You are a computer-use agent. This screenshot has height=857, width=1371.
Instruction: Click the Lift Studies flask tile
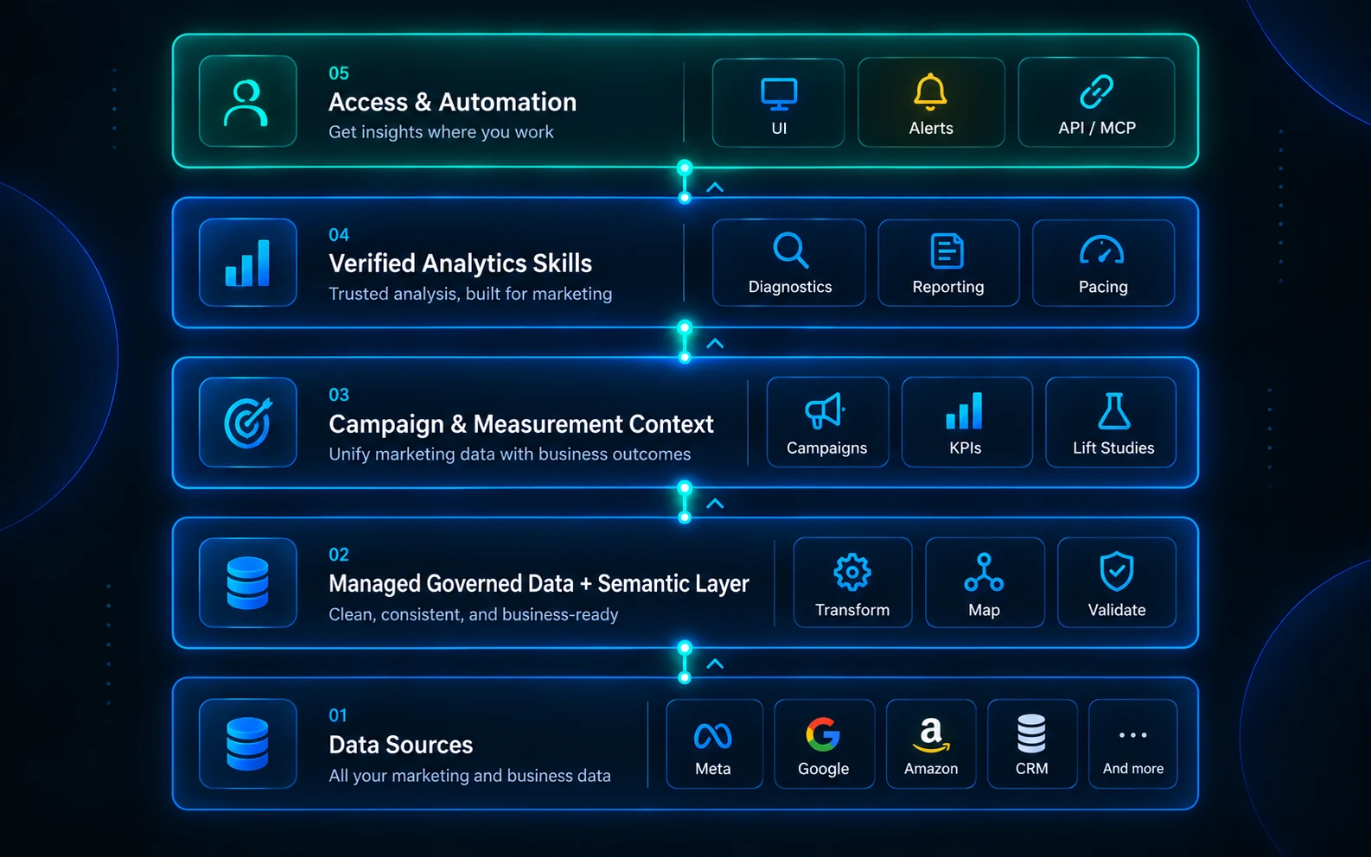[1111, 422]
